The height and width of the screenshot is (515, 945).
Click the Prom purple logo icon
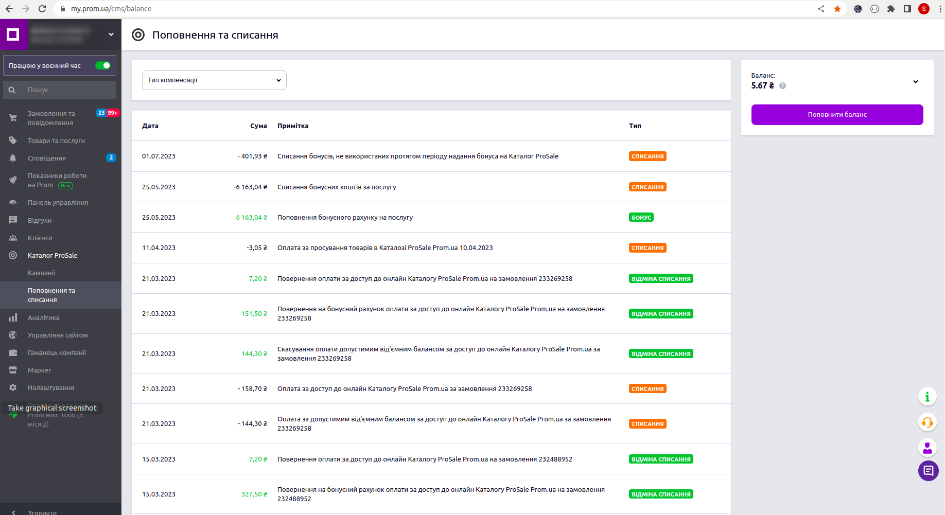pyautogui.click(x=13, y=34)
